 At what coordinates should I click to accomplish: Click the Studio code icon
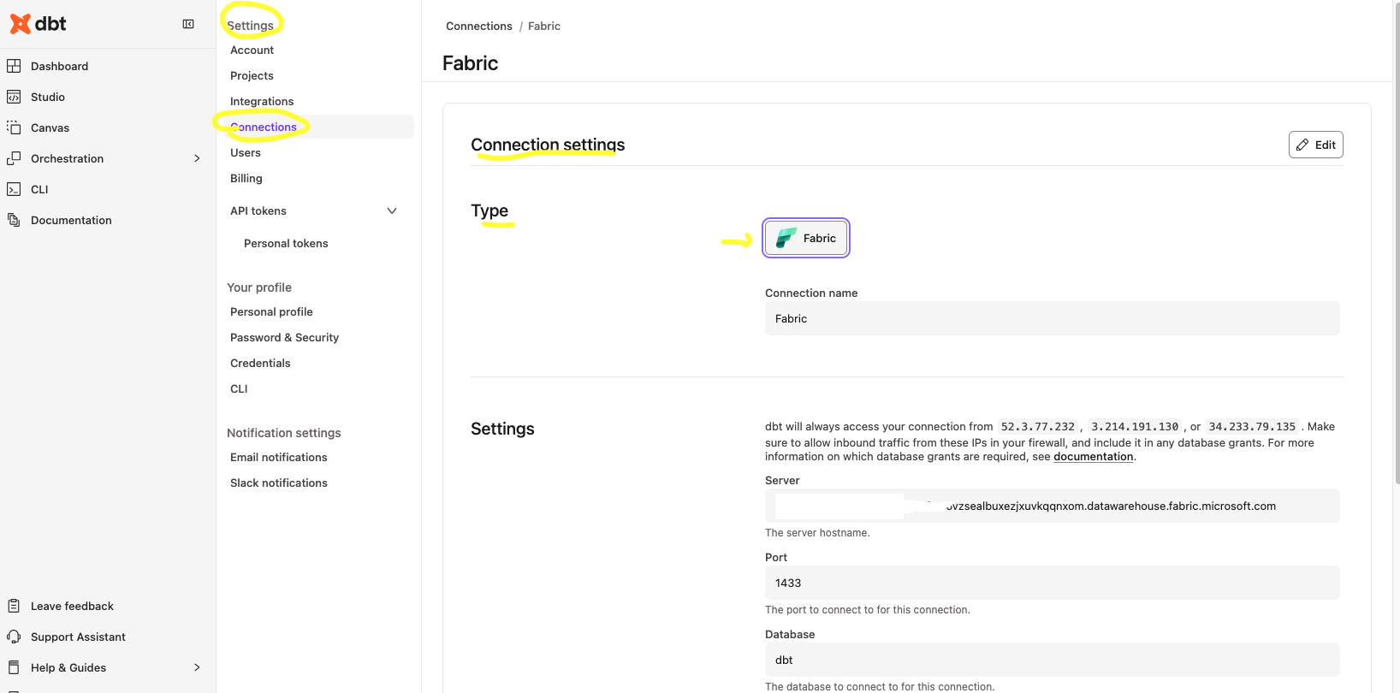coord(14,97)
